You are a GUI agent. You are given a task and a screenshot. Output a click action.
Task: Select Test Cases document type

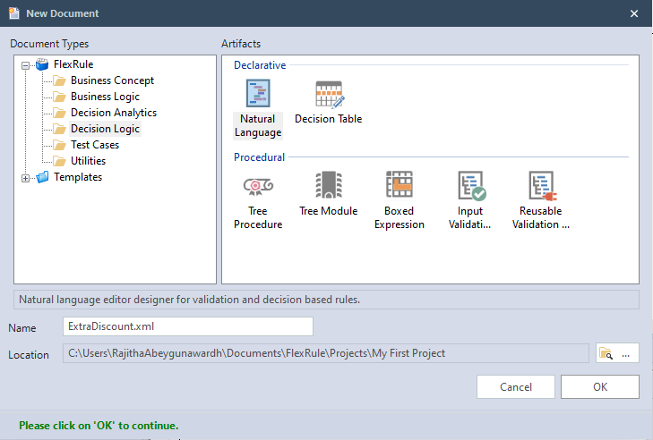point(95,145)
